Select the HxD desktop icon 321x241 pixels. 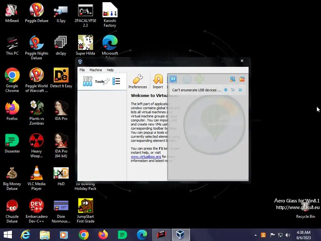pyautogui.click(x=61, y=176)
